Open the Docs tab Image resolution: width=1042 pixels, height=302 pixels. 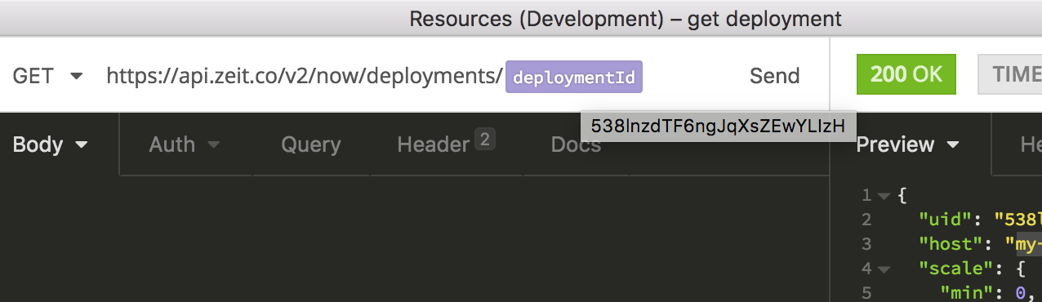point(576,144)
